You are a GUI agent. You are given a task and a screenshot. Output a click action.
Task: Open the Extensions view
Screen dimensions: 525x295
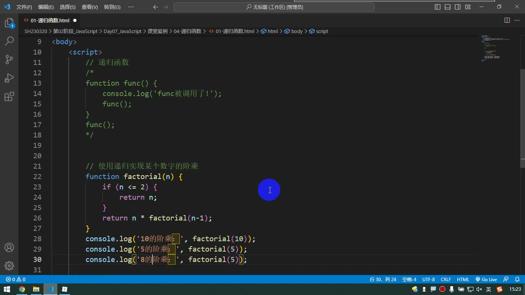(x=9, y=96)
